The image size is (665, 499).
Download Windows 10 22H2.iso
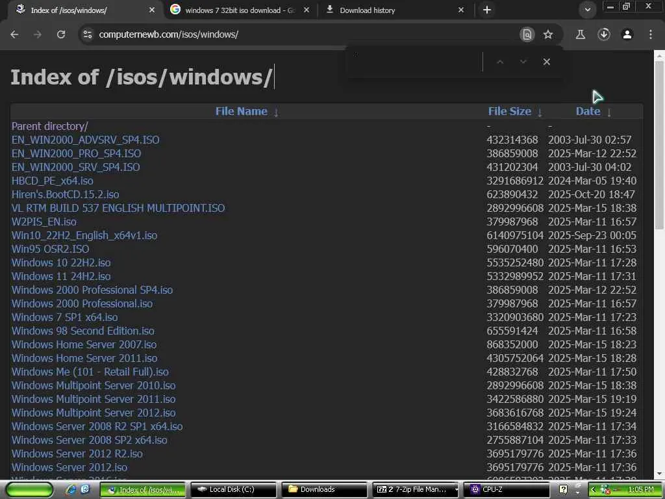pyautogui.click(x=61, y=262)
